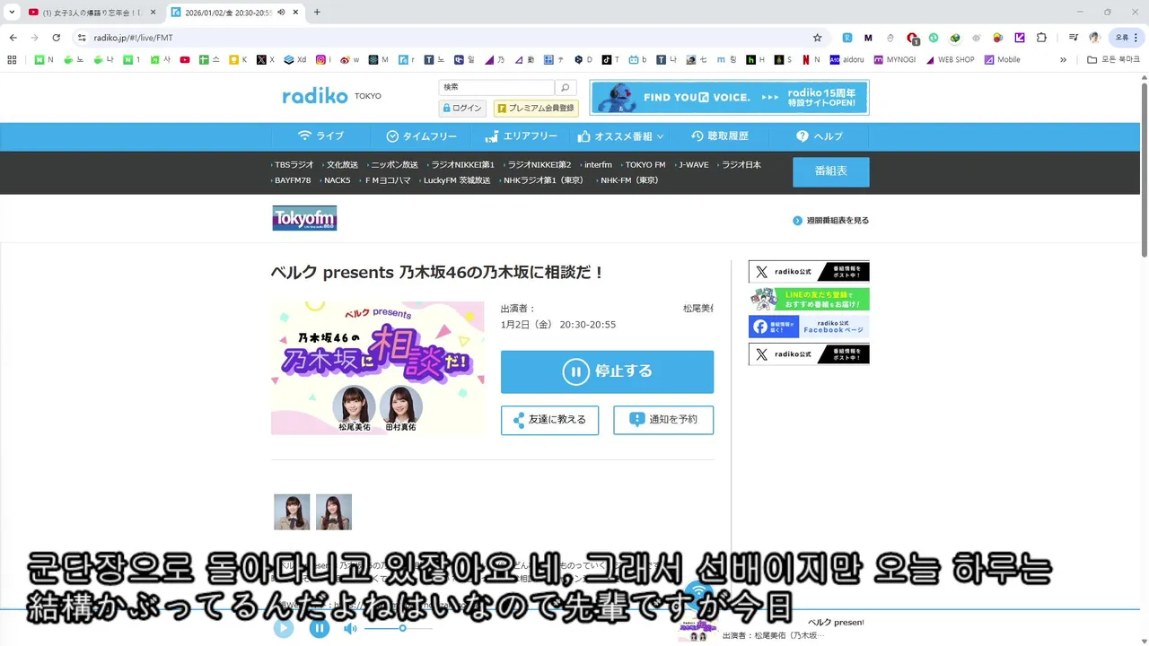Click the player bar play button
This screenshot has height=646, width=1149.
[284, 628]
